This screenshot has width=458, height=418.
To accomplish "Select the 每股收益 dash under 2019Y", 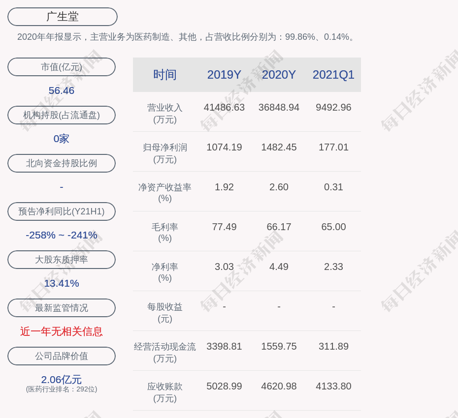I will click(x=225, y=306).
